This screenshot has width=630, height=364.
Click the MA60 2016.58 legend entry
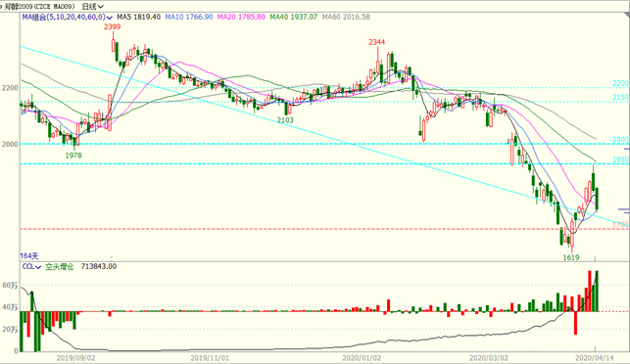(x=346, y=17)
